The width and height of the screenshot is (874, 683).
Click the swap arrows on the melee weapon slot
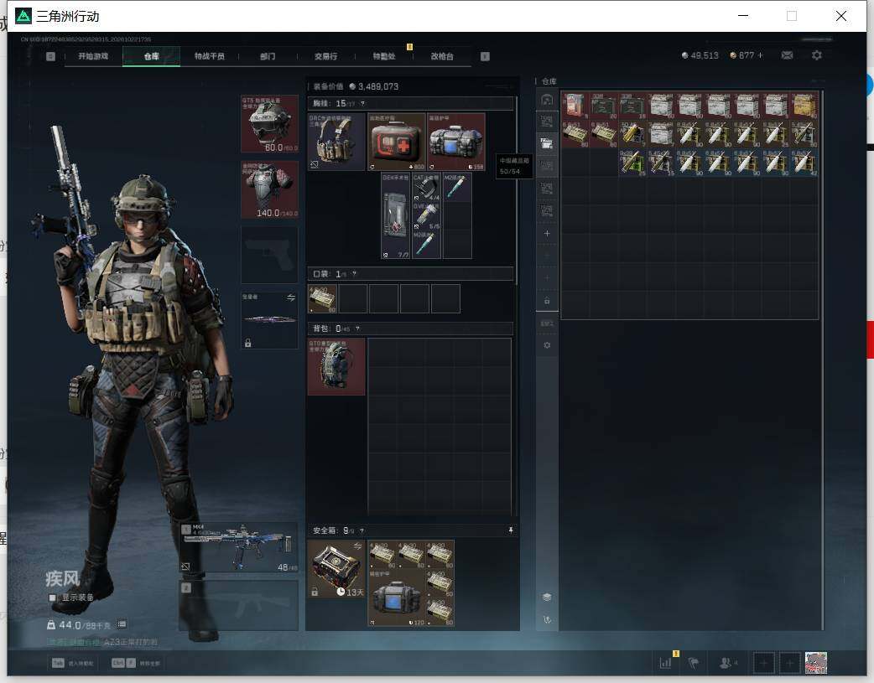291,298
